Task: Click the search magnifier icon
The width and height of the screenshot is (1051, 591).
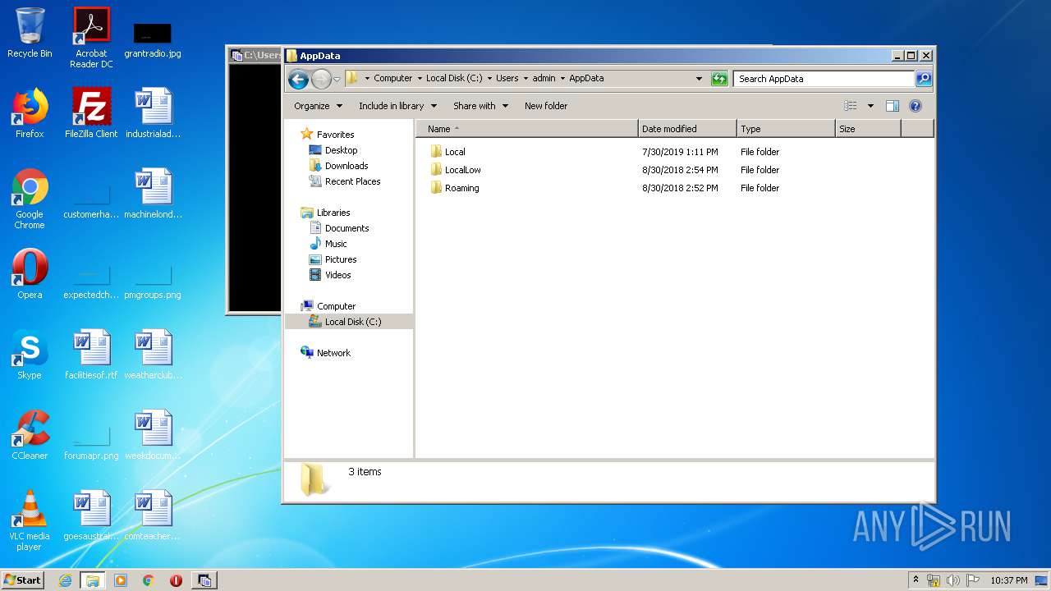Action: click(x=924, y=79)
